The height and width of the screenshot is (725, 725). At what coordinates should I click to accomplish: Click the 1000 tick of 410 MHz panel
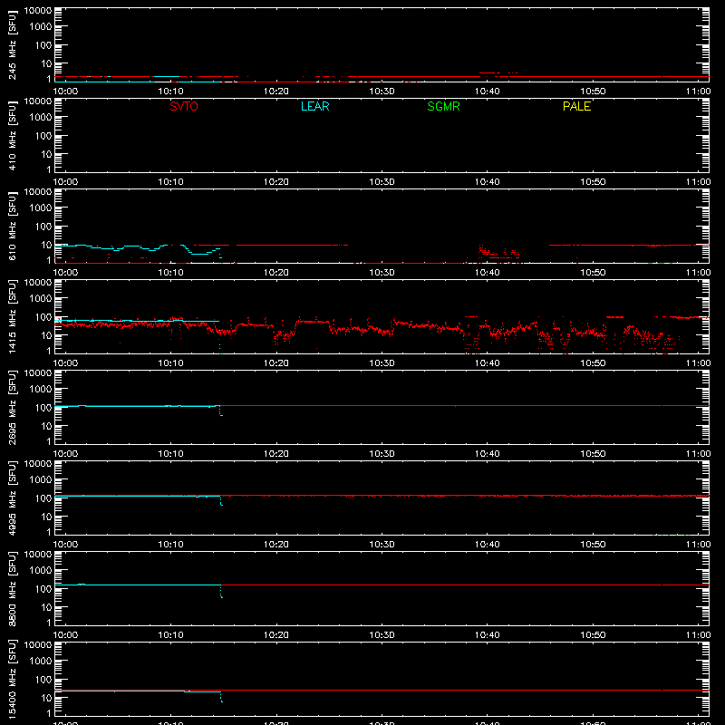(x=41, y=118)
